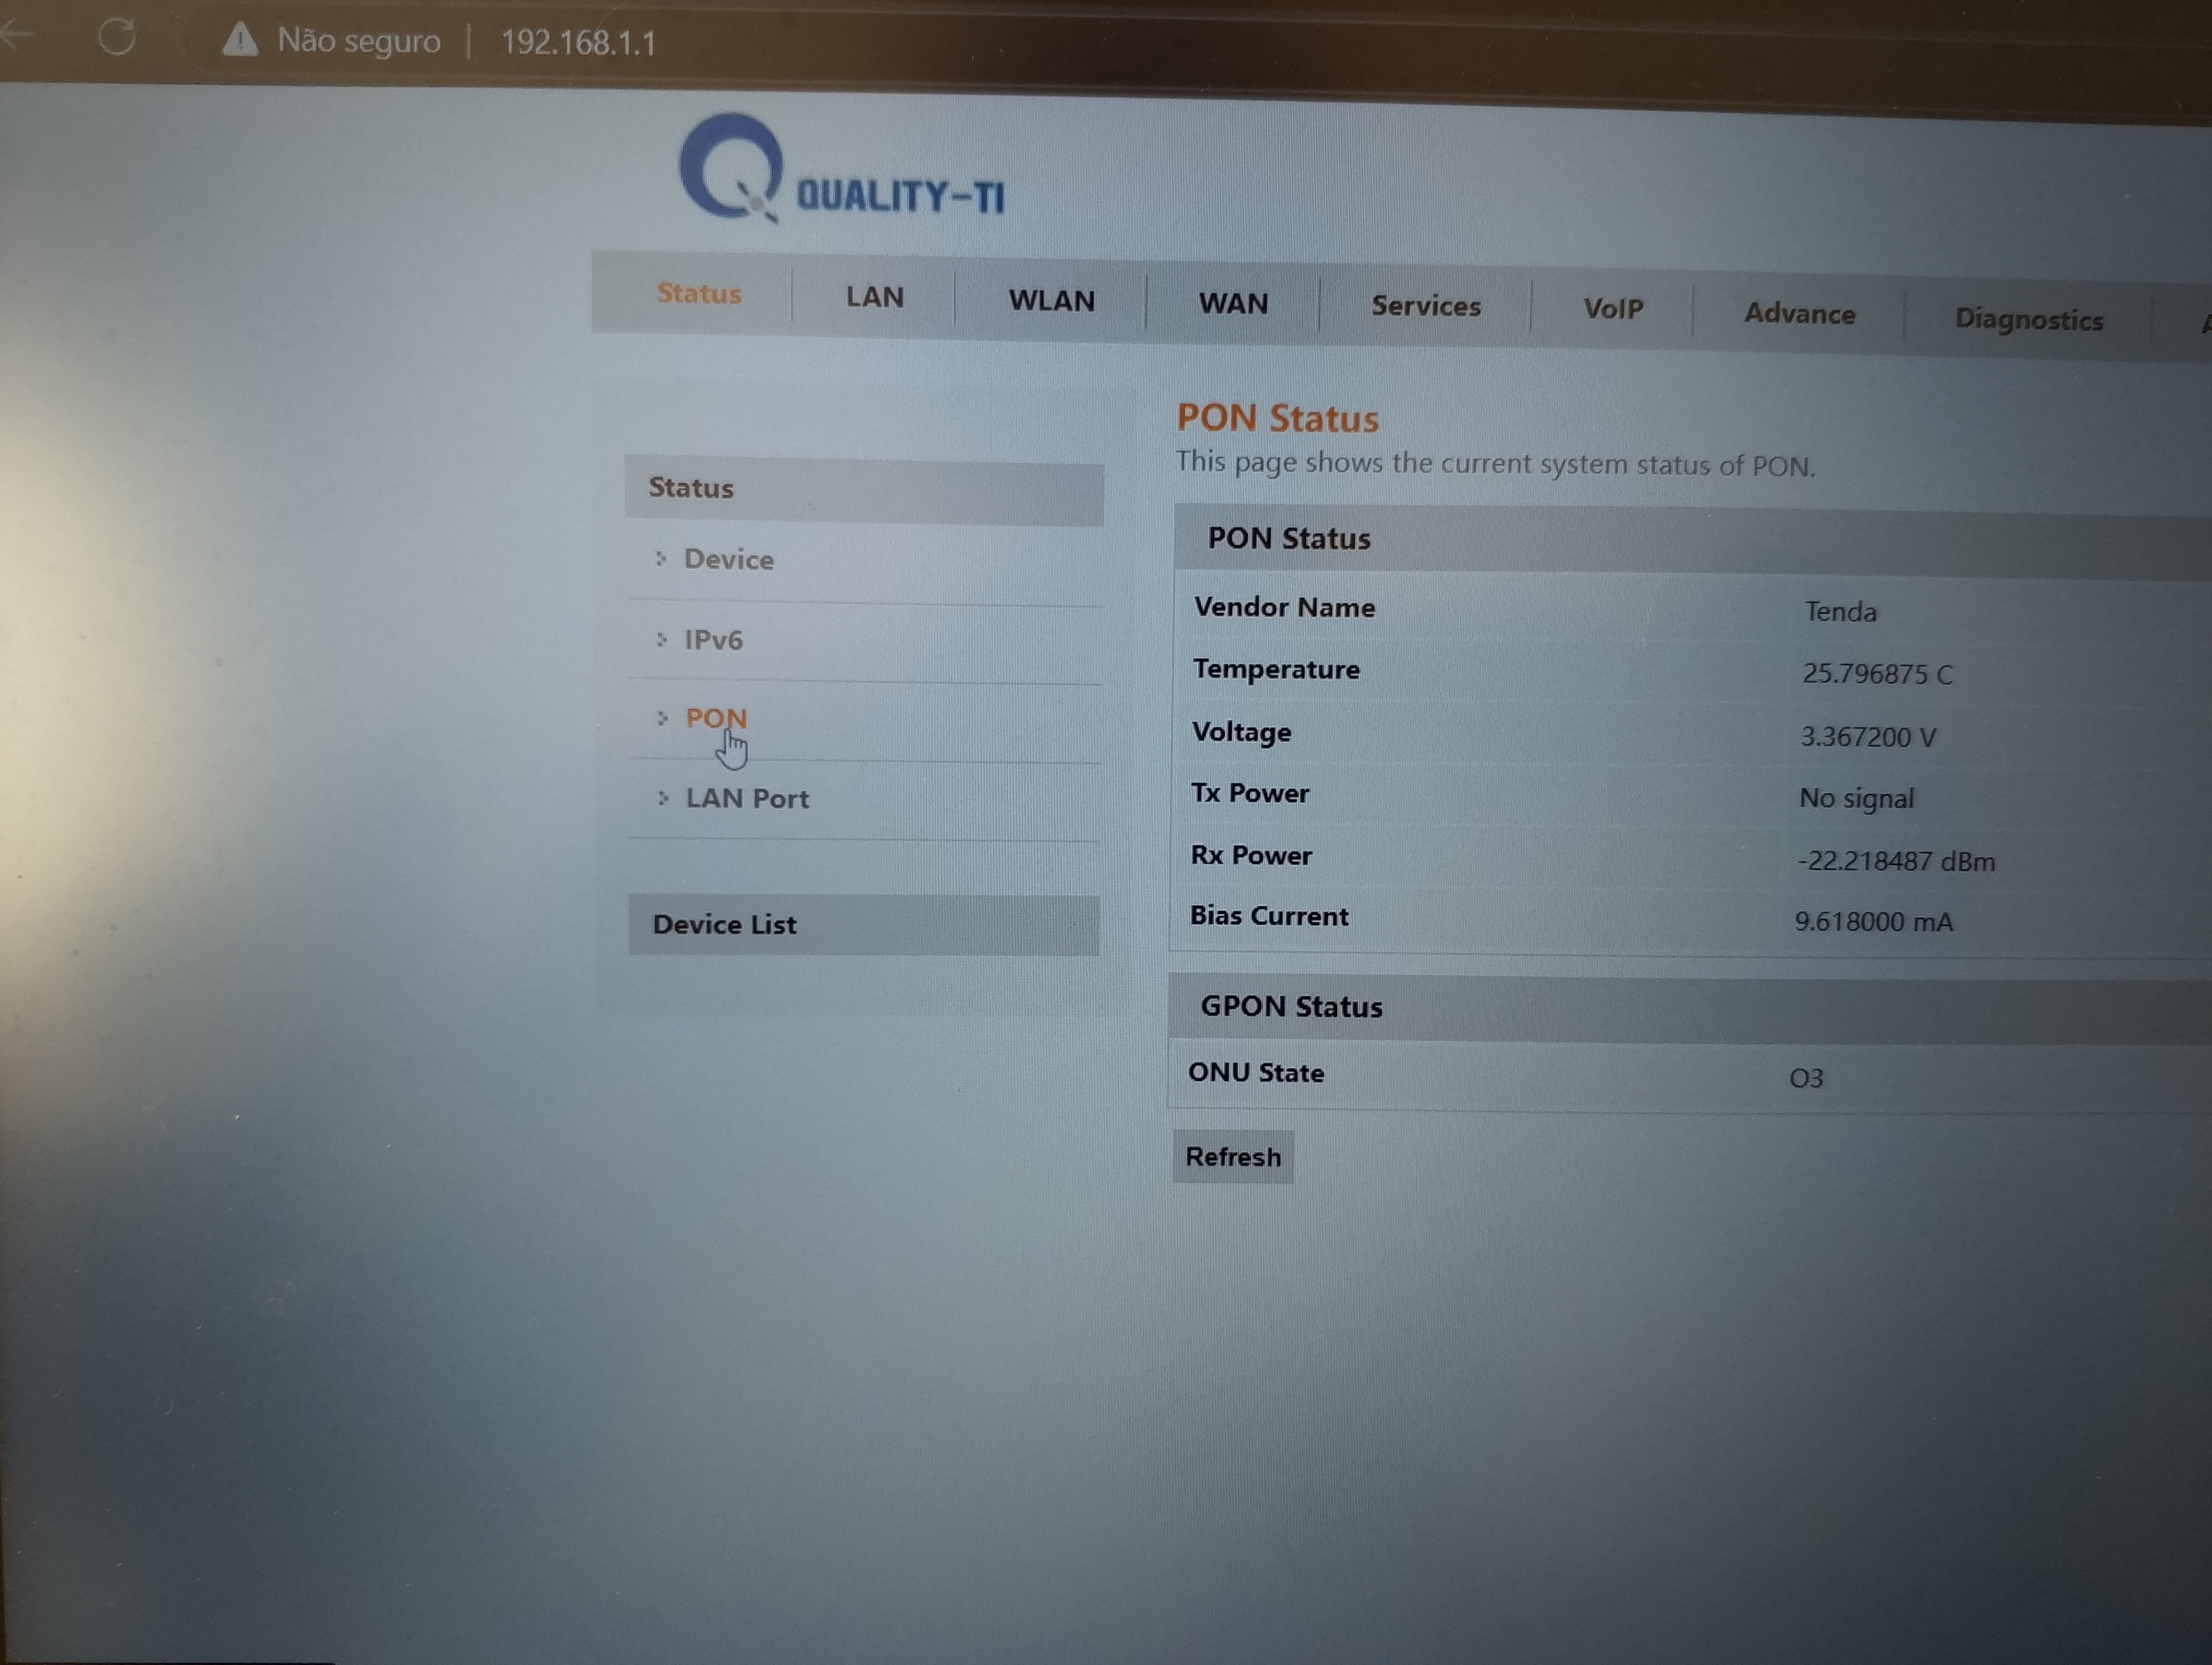2212x1665 pixels.
Task: Open the Advance tab
Action: coord(1799,314)
